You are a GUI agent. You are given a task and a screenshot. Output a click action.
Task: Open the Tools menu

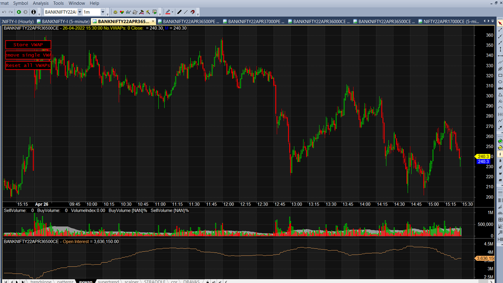[x=58, y=3]
